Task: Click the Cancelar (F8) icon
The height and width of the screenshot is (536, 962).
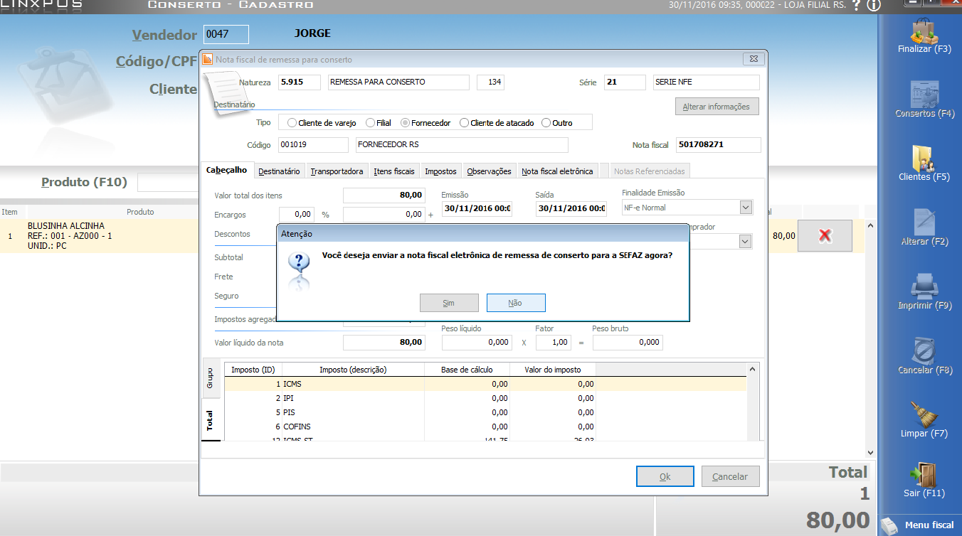Action: (x=924, y=351)
